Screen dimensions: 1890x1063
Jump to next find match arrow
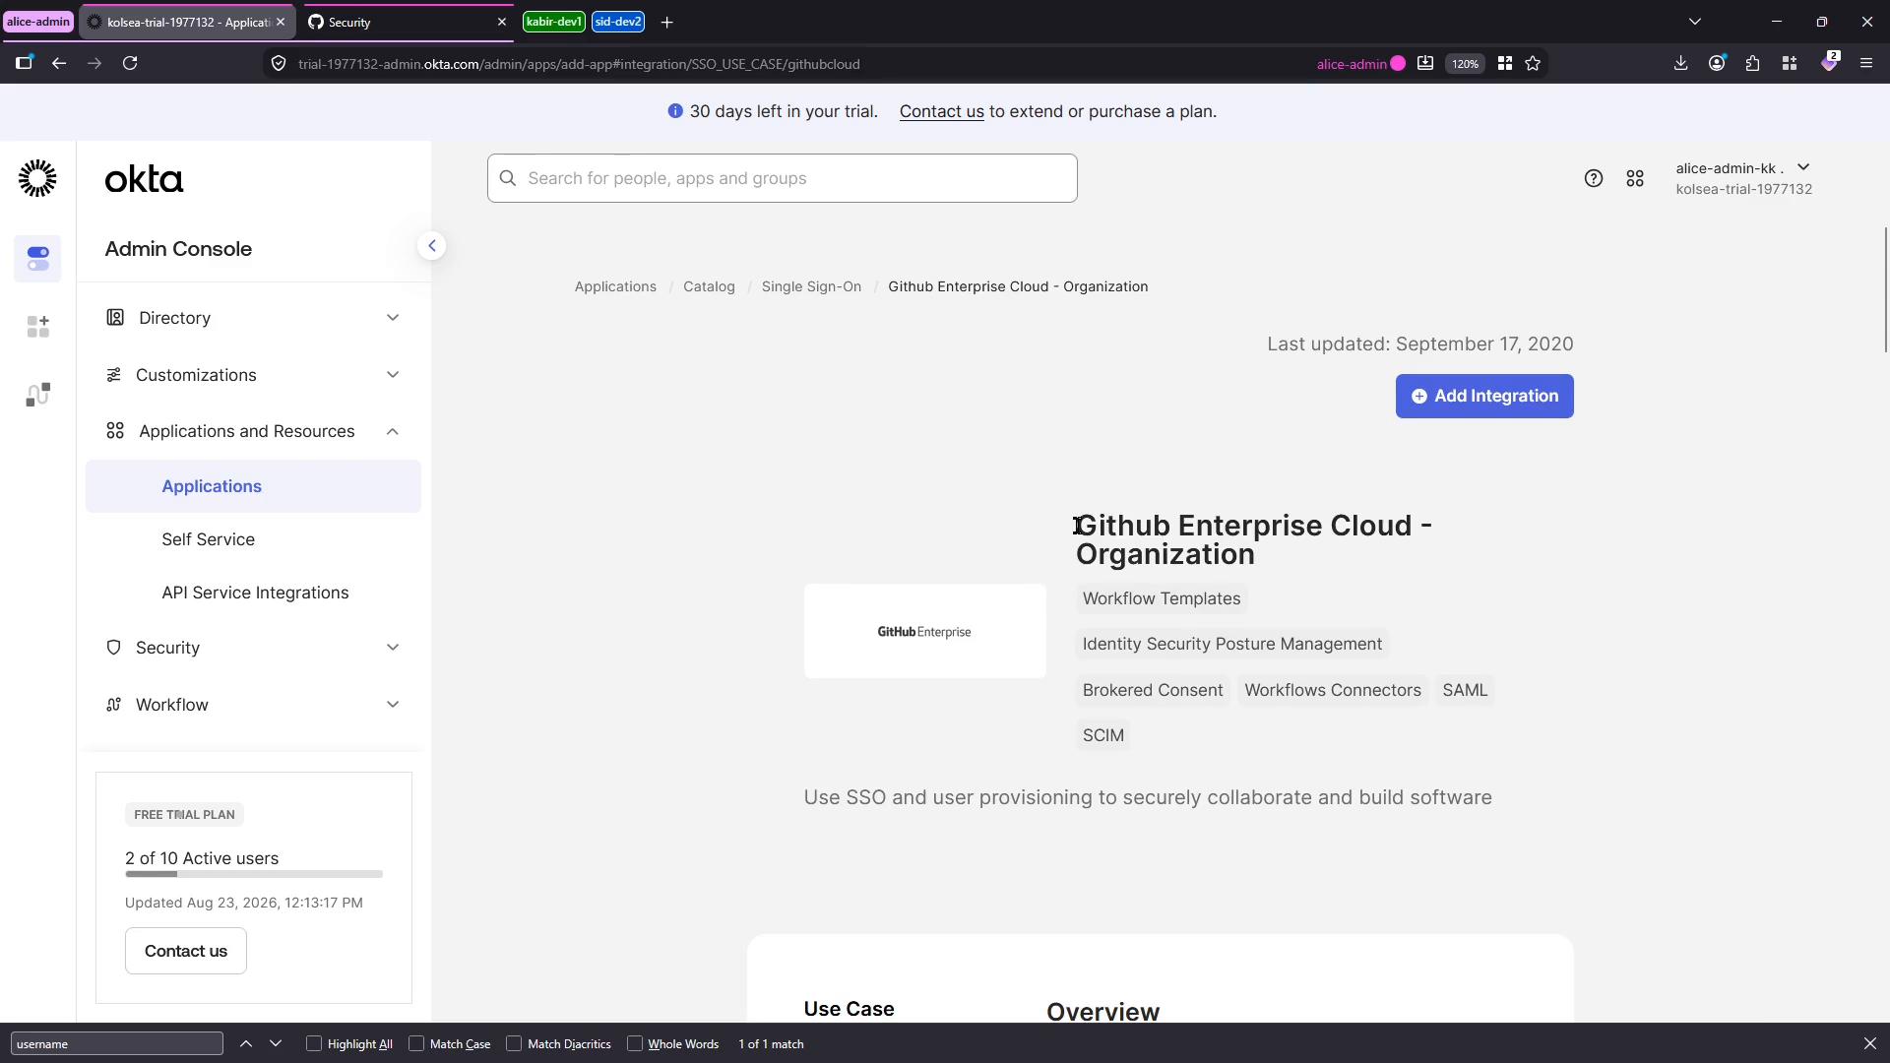coord(276,1043)
